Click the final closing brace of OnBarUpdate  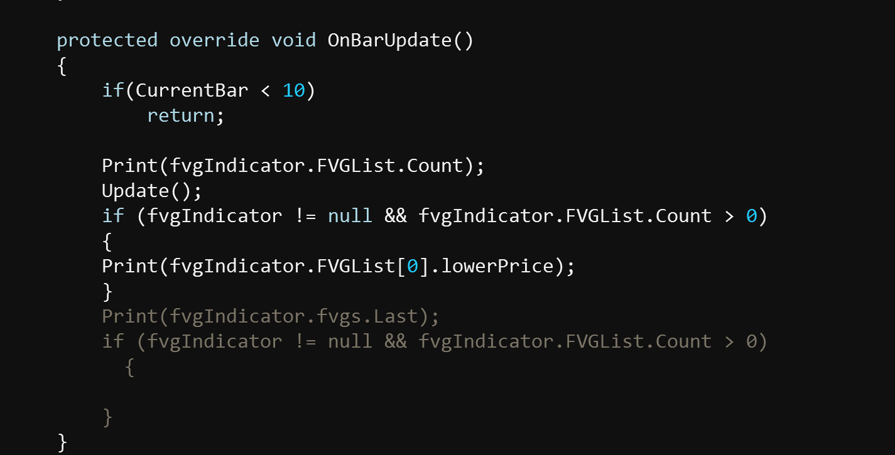coord(62,442)
